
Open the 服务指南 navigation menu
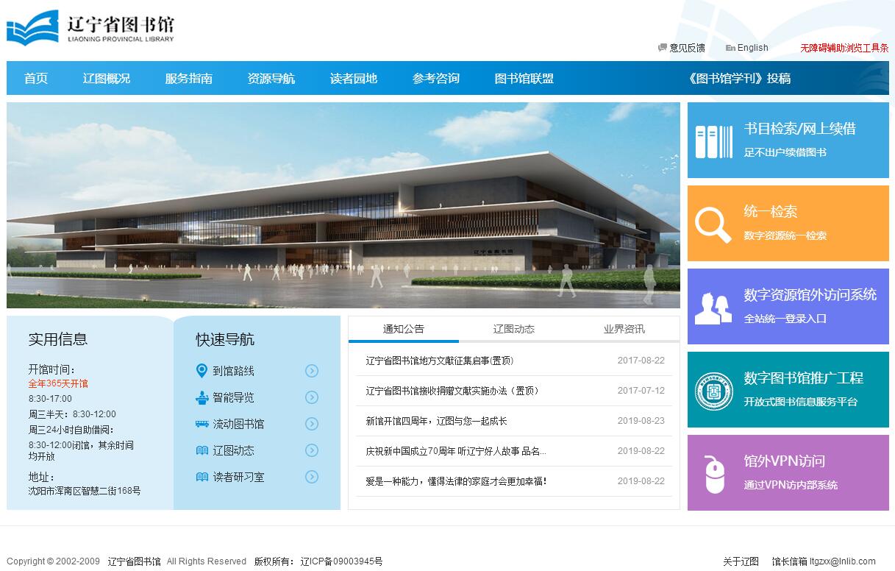click(x=188, y=79)
